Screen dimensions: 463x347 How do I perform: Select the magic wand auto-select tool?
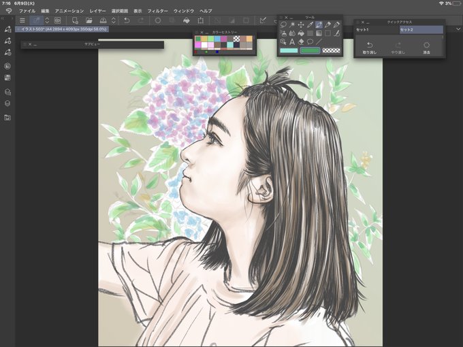click(x=292, y=24)
